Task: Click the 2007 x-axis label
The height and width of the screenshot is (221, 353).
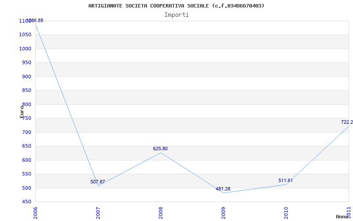Action: [98, 213]
